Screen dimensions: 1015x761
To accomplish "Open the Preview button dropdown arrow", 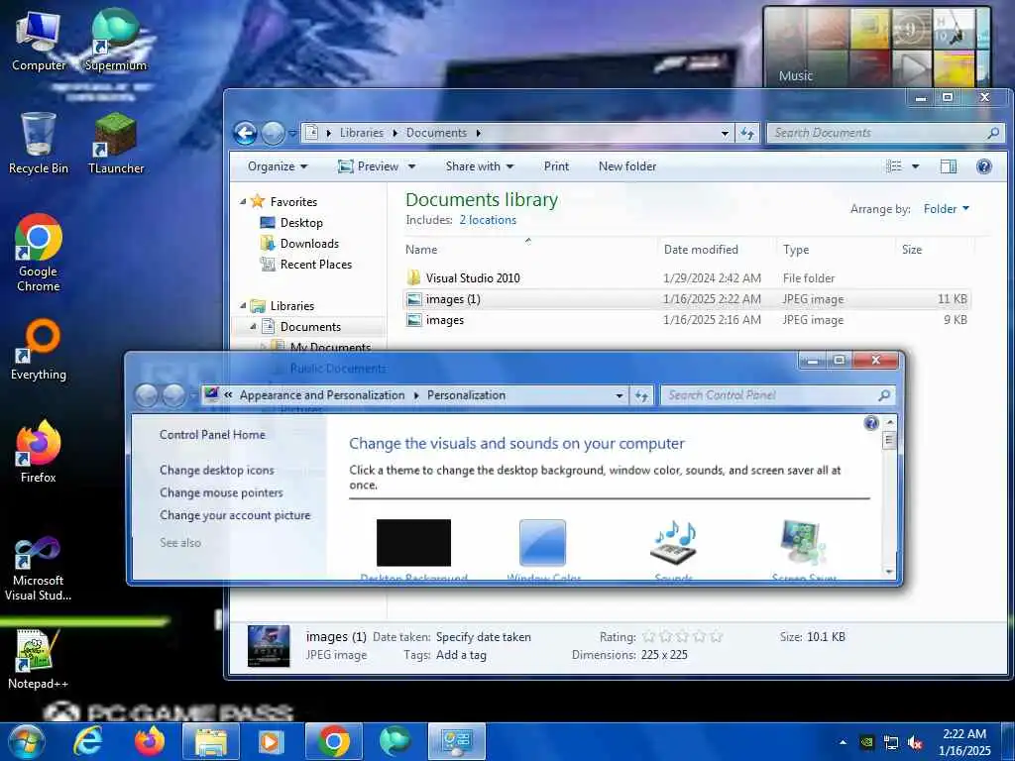I will point(411,166).
